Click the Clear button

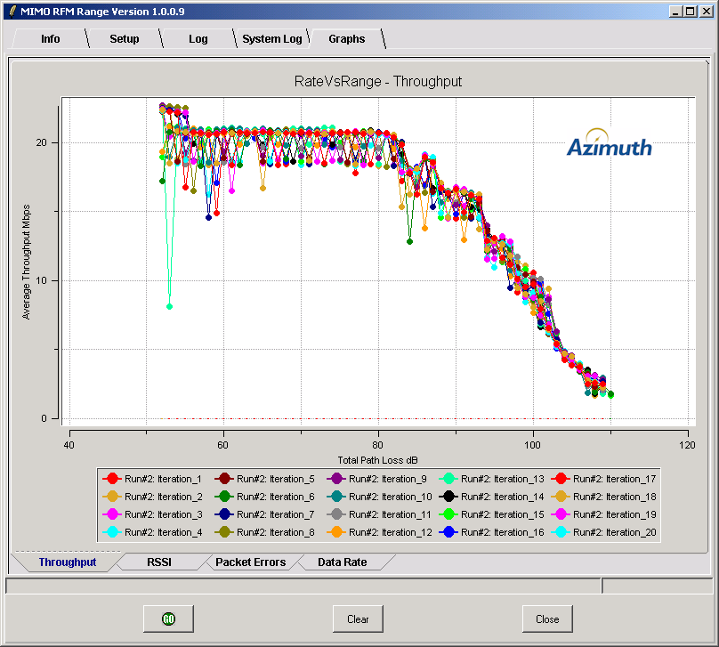tap(358, 619)
